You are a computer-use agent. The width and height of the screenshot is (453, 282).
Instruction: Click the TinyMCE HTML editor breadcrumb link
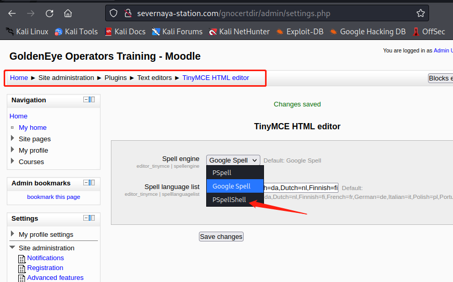click(x=216, y=78)
